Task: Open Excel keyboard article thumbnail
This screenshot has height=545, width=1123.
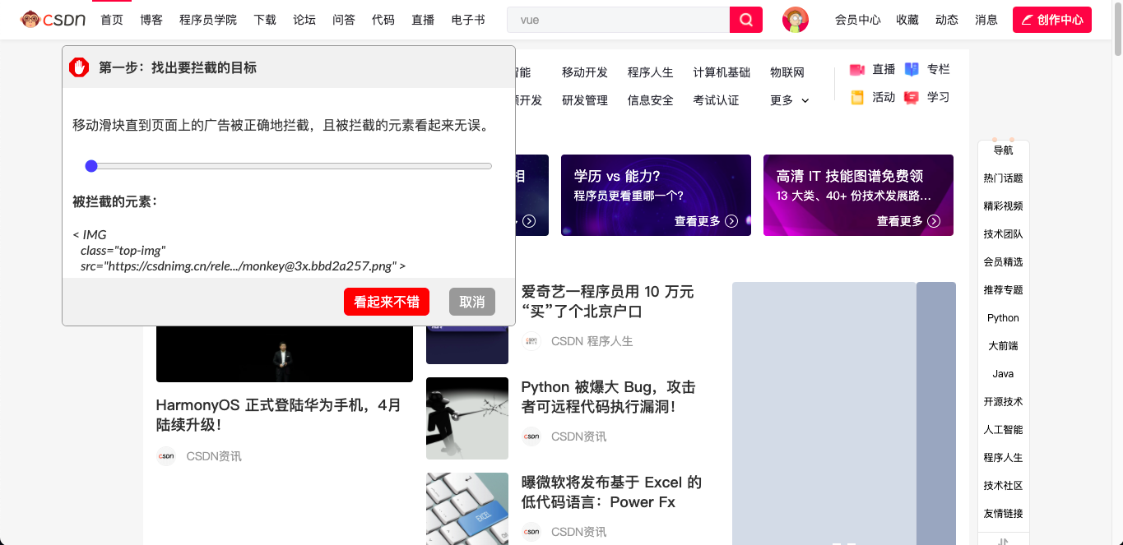Action: (467, 509)
